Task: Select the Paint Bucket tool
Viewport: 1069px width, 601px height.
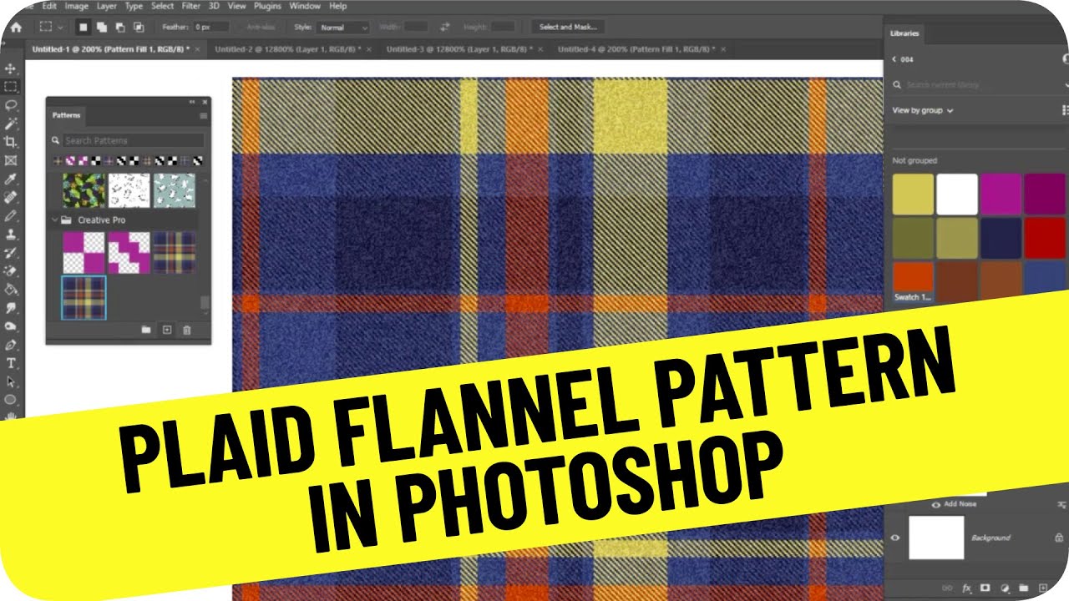Action: 11,290
